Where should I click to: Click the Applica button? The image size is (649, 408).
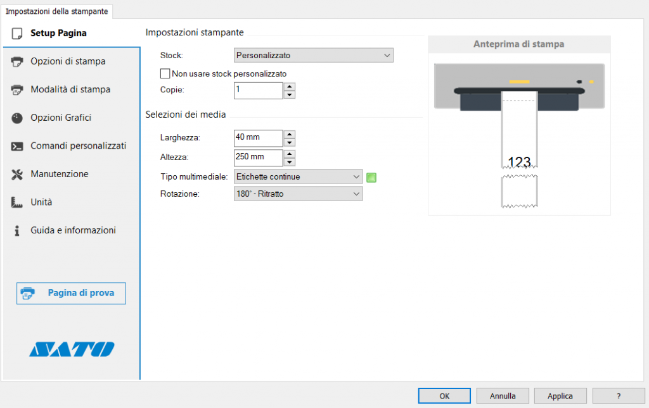pos(560,396)
